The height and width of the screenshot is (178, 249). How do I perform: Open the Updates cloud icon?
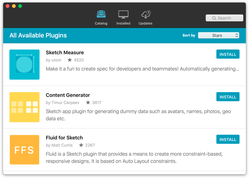pyautogui.click(x=146, y=14)
